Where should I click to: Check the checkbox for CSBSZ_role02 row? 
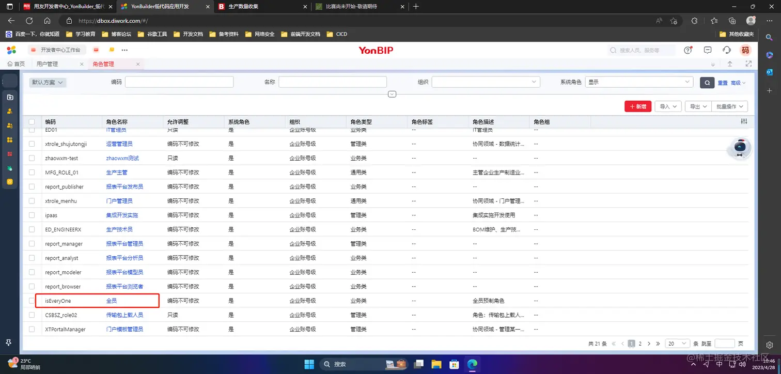[32, 315]
